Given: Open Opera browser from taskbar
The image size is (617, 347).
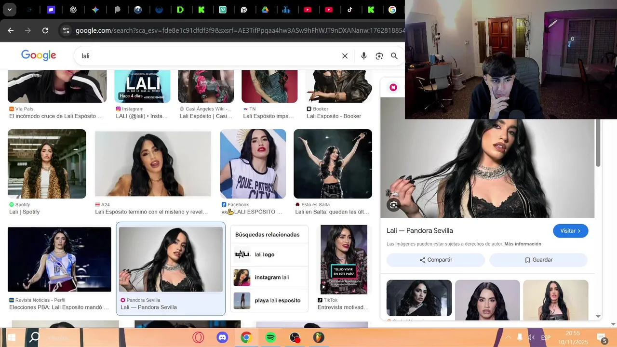Looking at the screenshot, I should coord(198,337).
